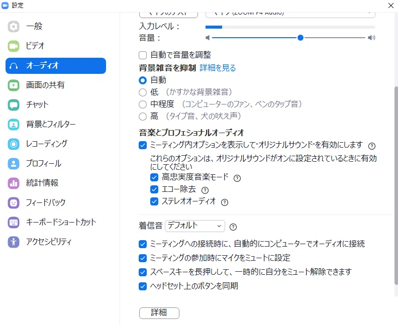
Task: Click the vertical scrollbar on right
Action: (x=396, y=186)
